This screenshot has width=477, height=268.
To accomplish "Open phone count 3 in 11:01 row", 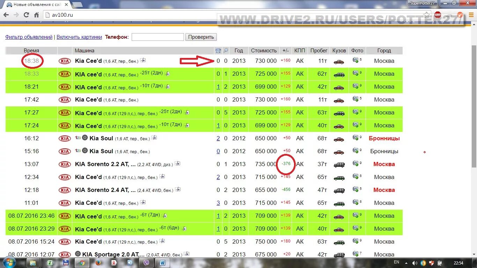I will pos(218,203).
